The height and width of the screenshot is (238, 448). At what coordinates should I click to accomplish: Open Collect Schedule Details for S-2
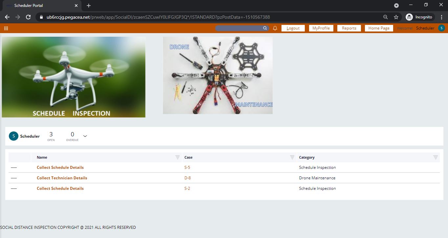[x=60, y=188]
